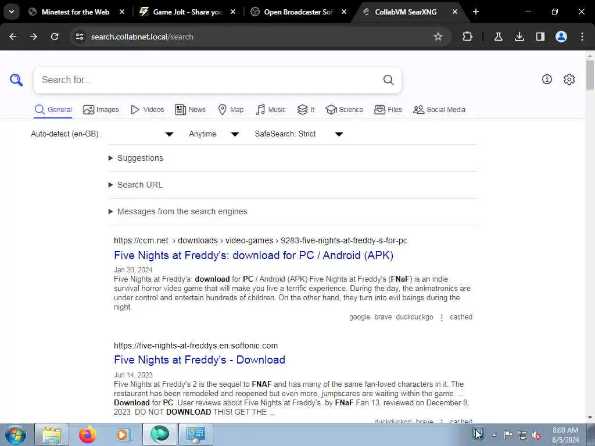Click the ccm.net result URL

260,240
